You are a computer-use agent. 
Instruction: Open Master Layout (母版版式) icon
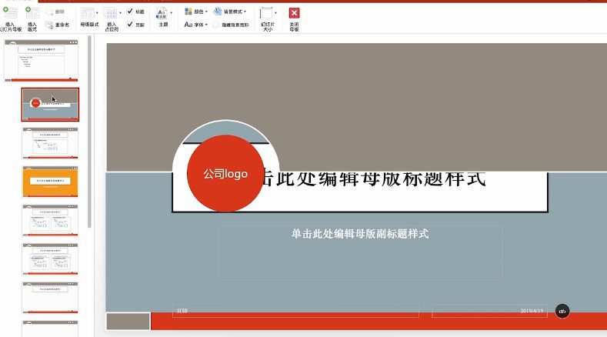pyautogui.click(x=87, y=14)
